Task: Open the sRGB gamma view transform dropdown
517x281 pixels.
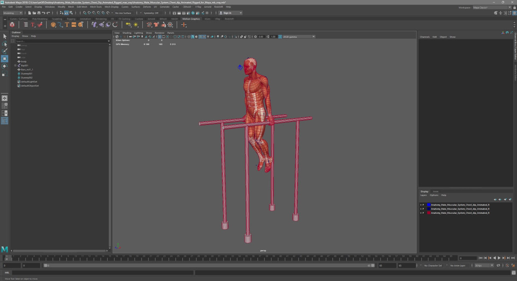Action: (299, 37)
